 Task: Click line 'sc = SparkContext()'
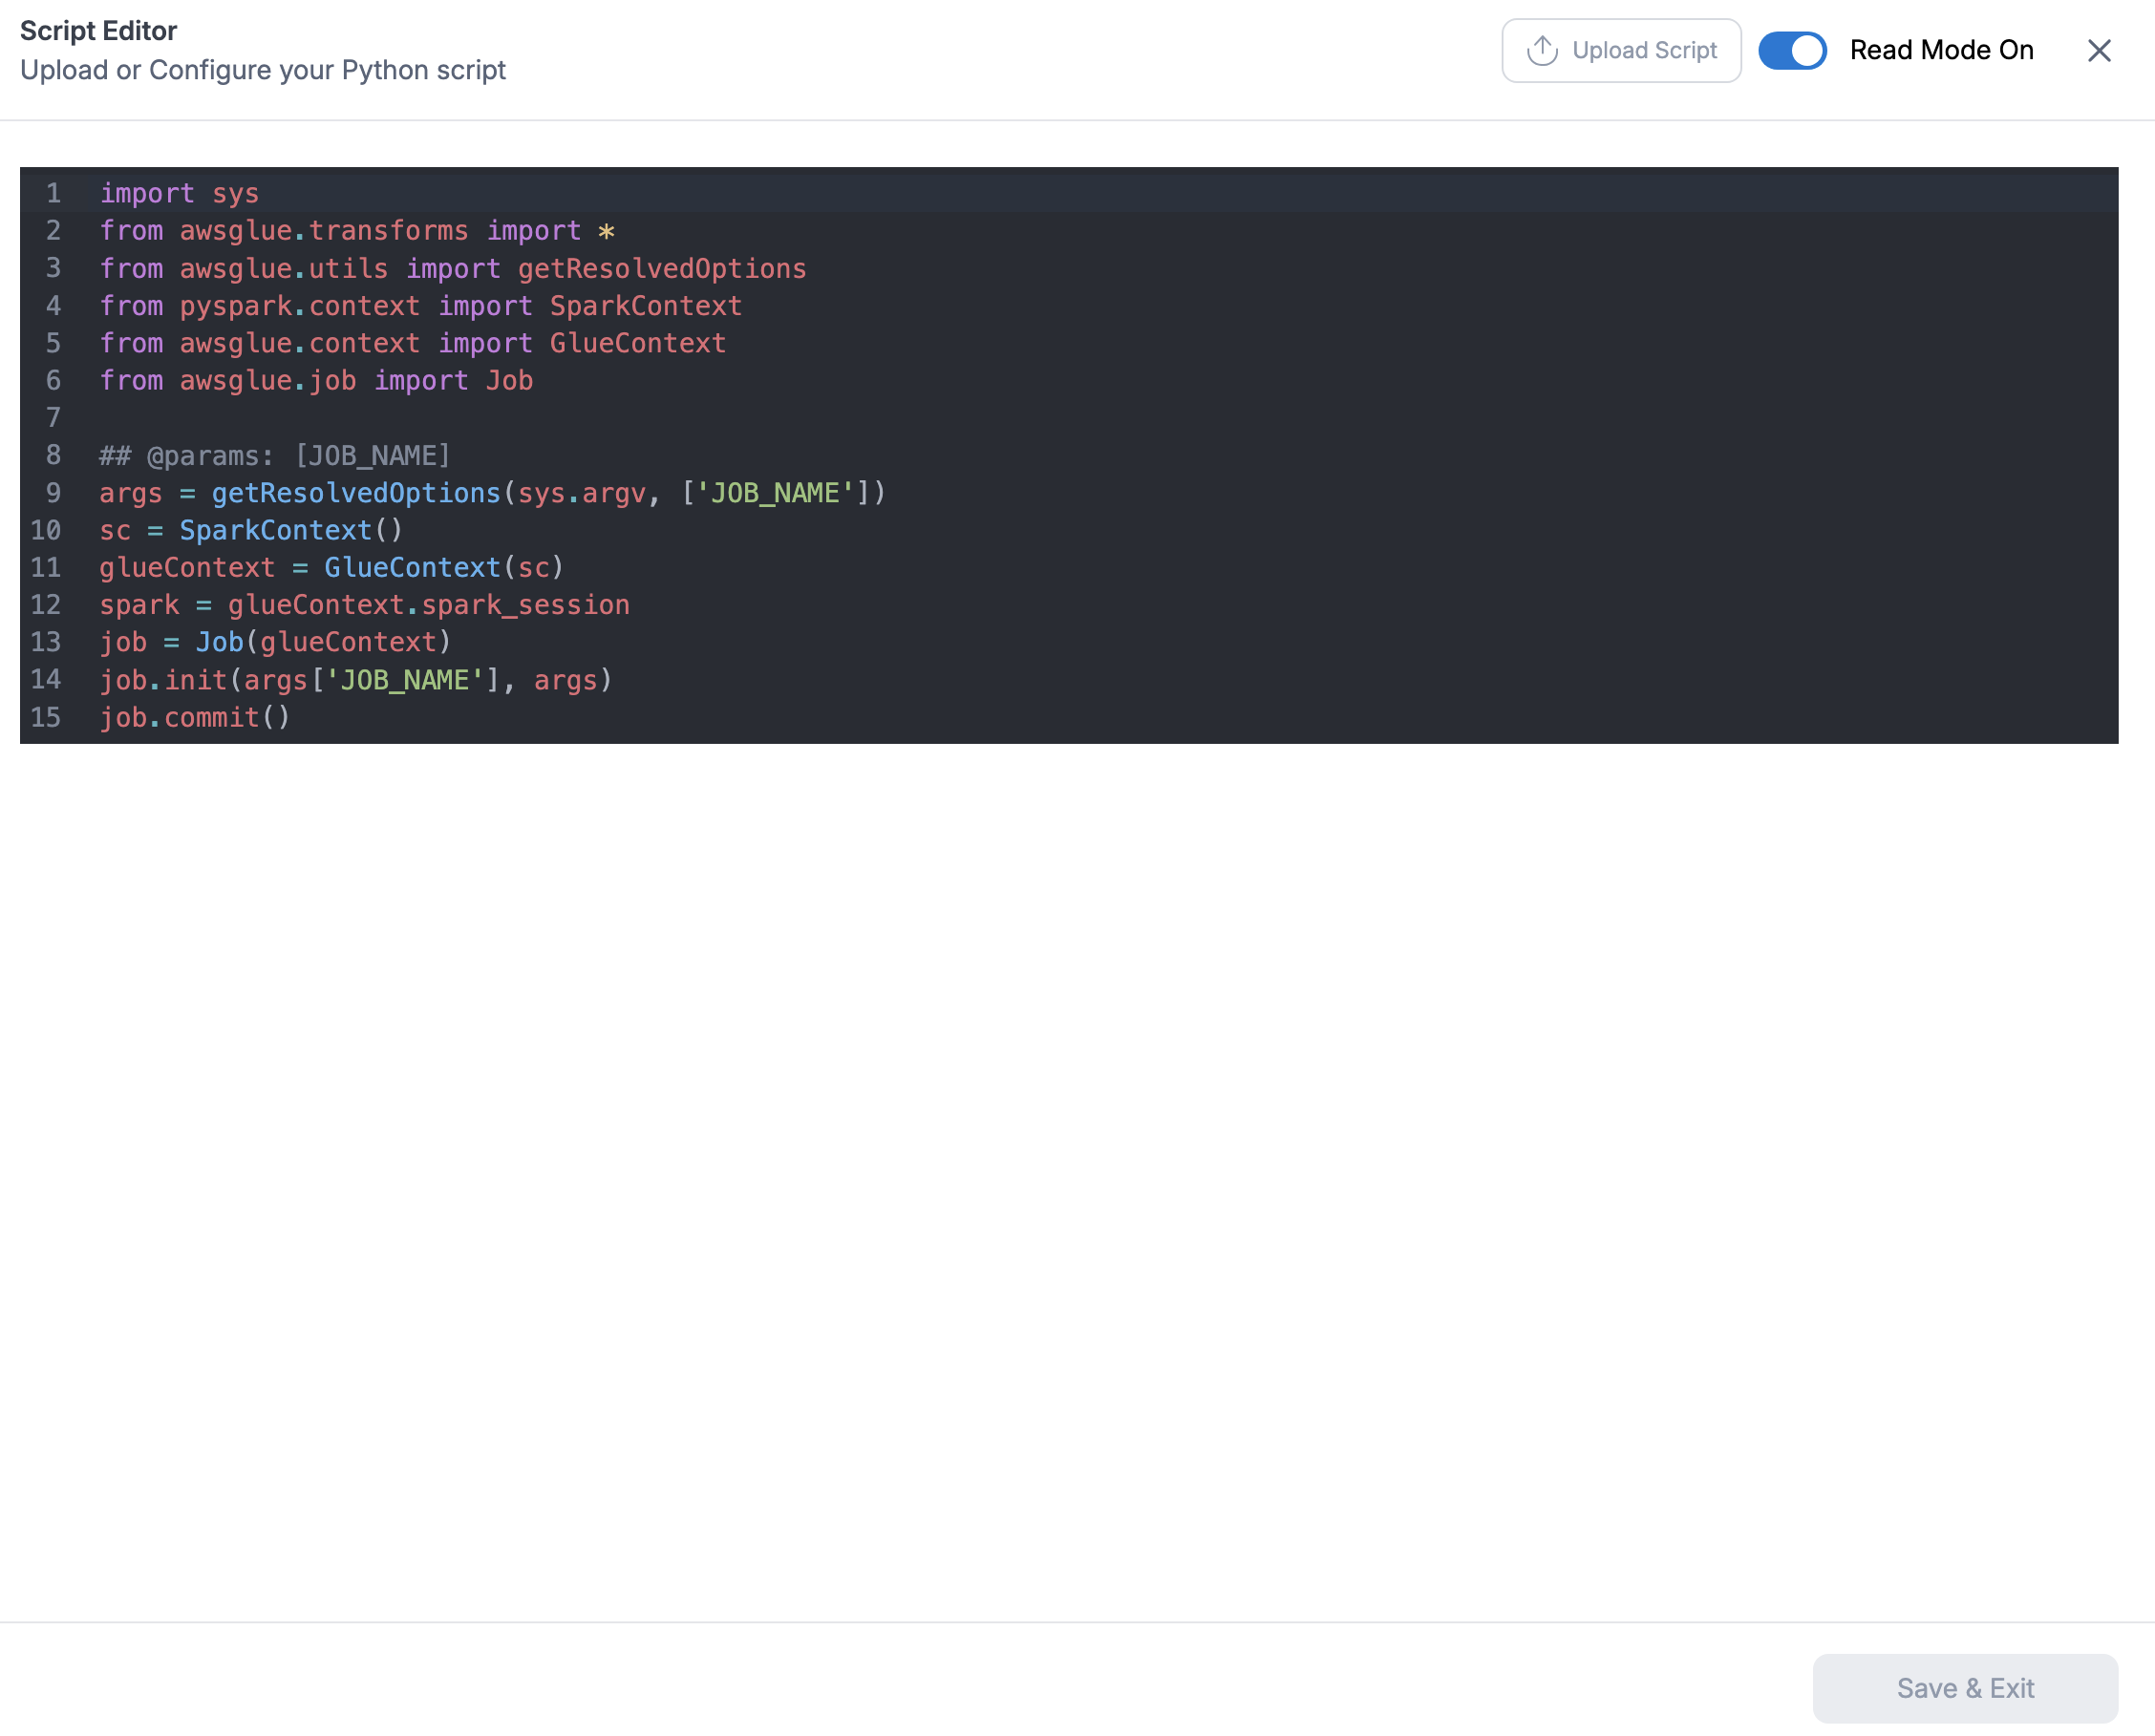point(251,530)
